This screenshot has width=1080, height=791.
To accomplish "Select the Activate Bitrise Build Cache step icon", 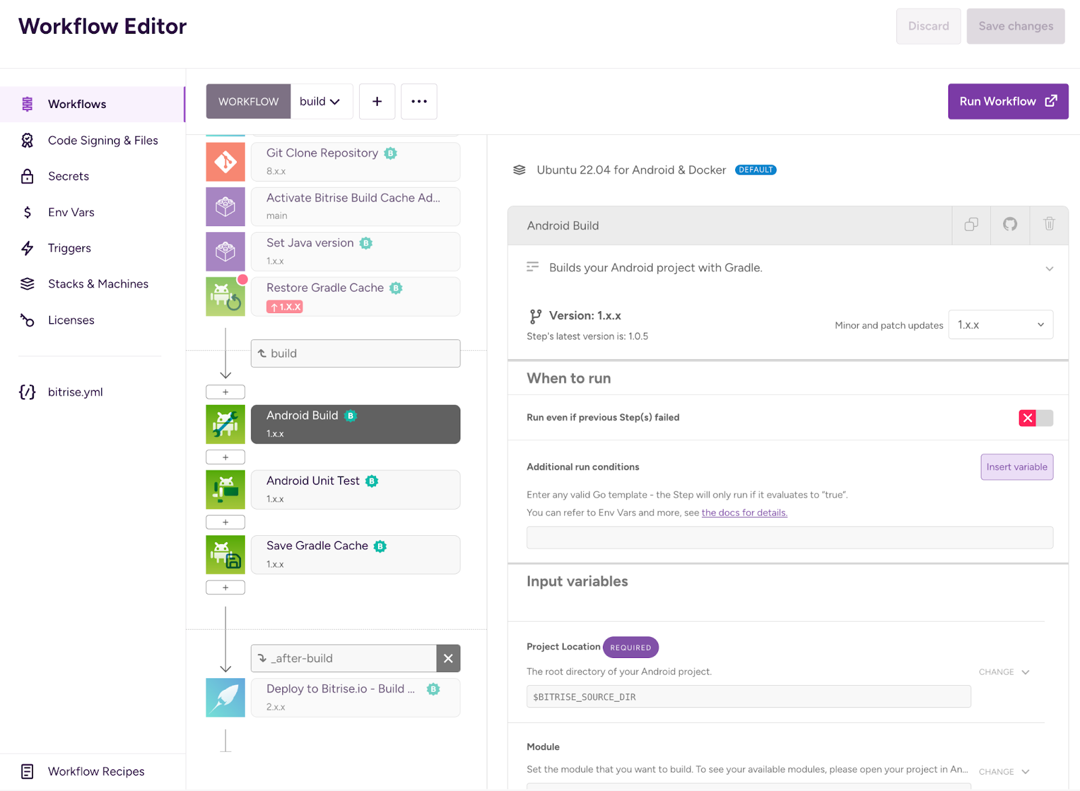I will [225, 207].
